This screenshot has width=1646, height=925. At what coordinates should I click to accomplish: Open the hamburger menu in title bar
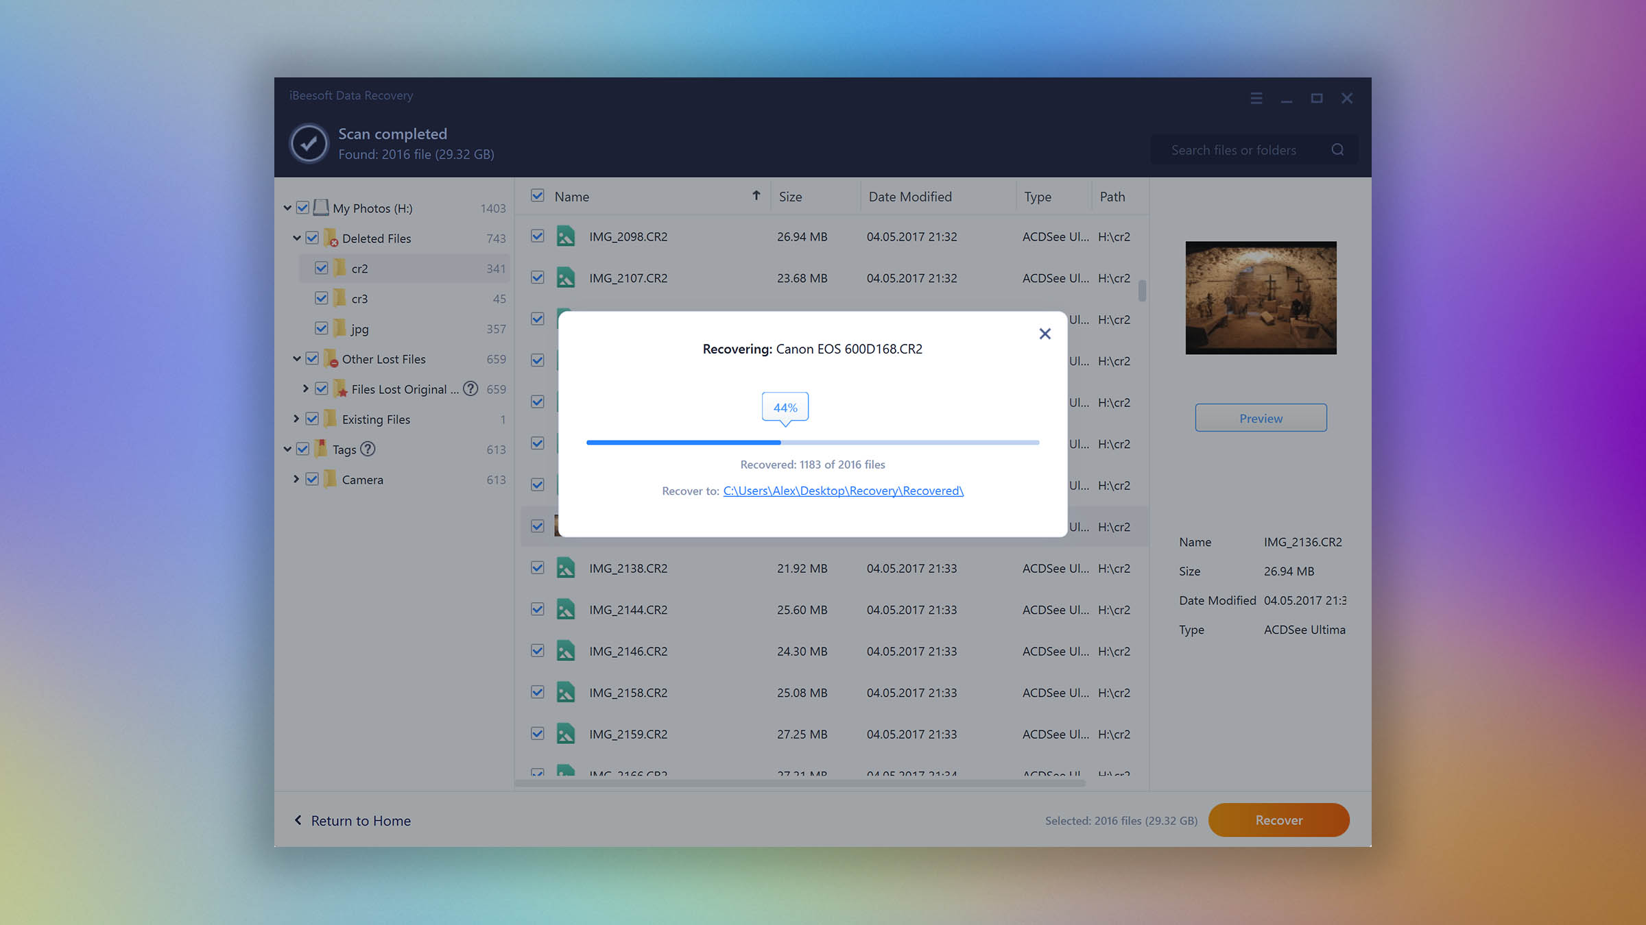pyautogui.click(x=1256, y=99)
